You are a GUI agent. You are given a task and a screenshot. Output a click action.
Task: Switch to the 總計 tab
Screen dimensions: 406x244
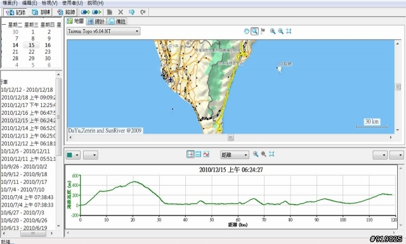[x=96, y=22]
